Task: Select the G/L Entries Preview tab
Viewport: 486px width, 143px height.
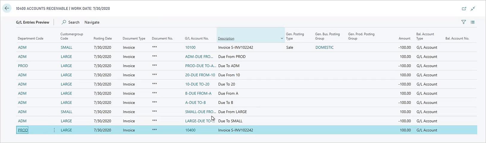Action: pyautogui.click(x=33, y=22)
